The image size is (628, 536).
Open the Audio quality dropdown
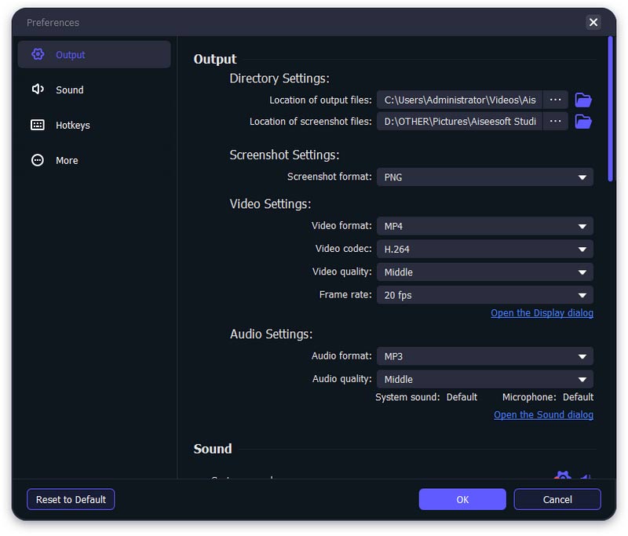pos(484,379)
